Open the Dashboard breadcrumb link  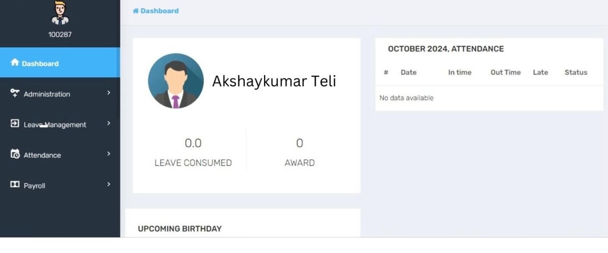(160, 11)
